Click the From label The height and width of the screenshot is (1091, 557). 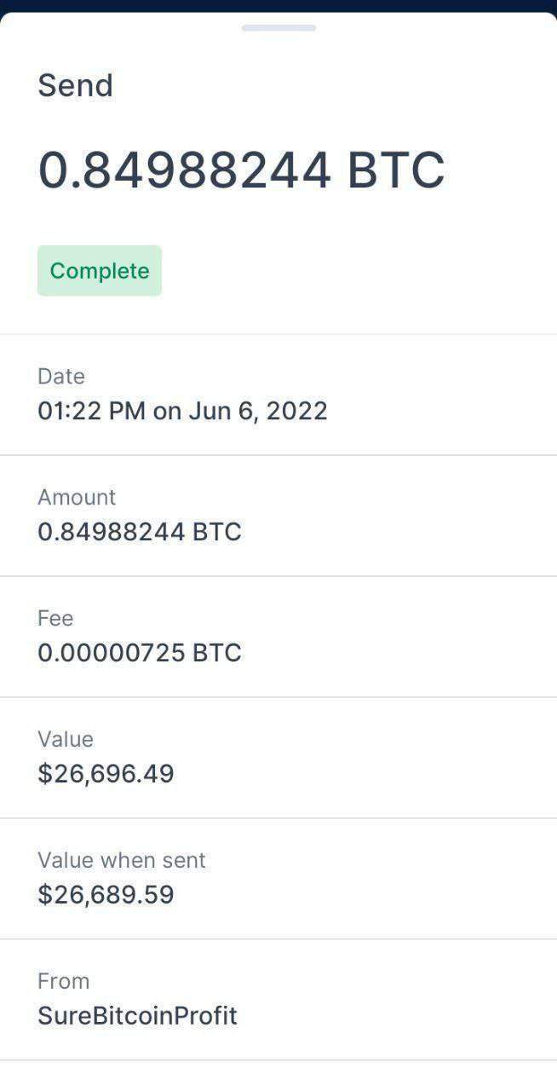pyautogui.click(x=63, y=981)
